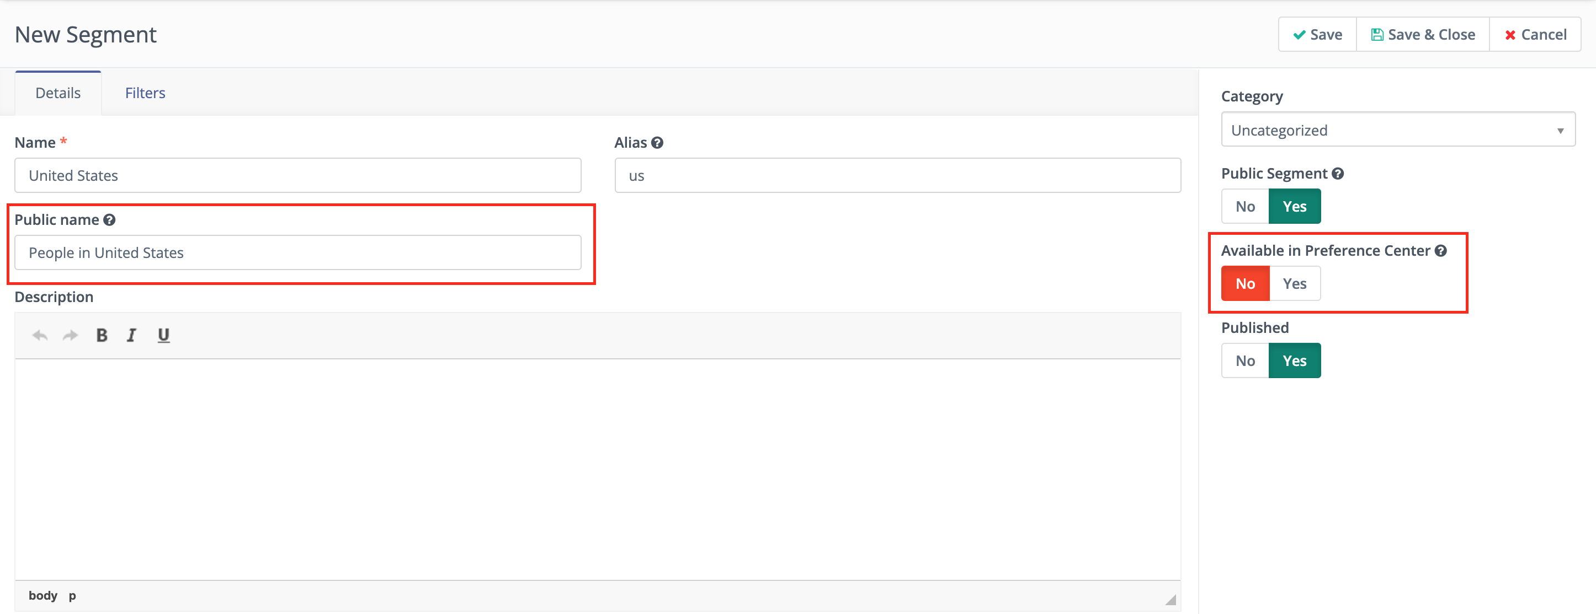
Task: Enable Available in Preference Center with Yes
Action: [x=1294, y=284]
